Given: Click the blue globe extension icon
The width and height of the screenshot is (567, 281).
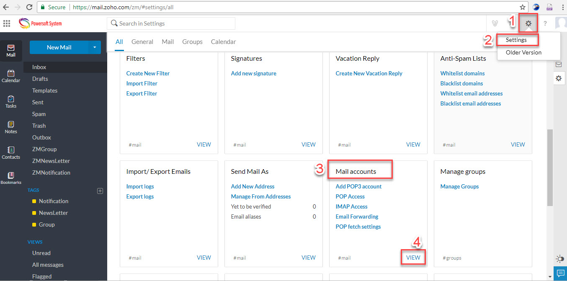Looking at the screenshot, I should click(x=536, y=7).
